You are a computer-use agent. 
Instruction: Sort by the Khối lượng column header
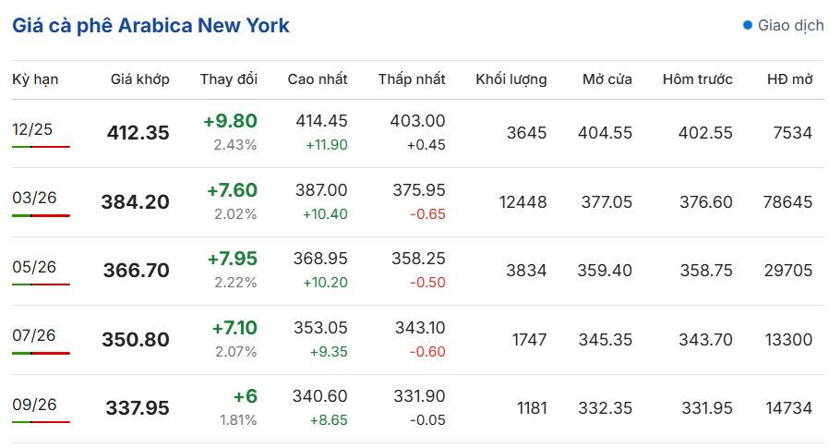pyautogui.click(x=511, y=79)
